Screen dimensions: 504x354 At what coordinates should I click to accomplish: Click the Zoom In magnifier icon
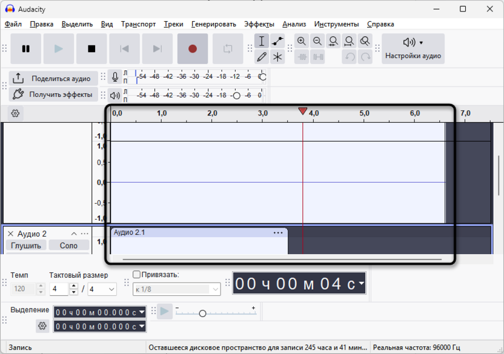302,41
